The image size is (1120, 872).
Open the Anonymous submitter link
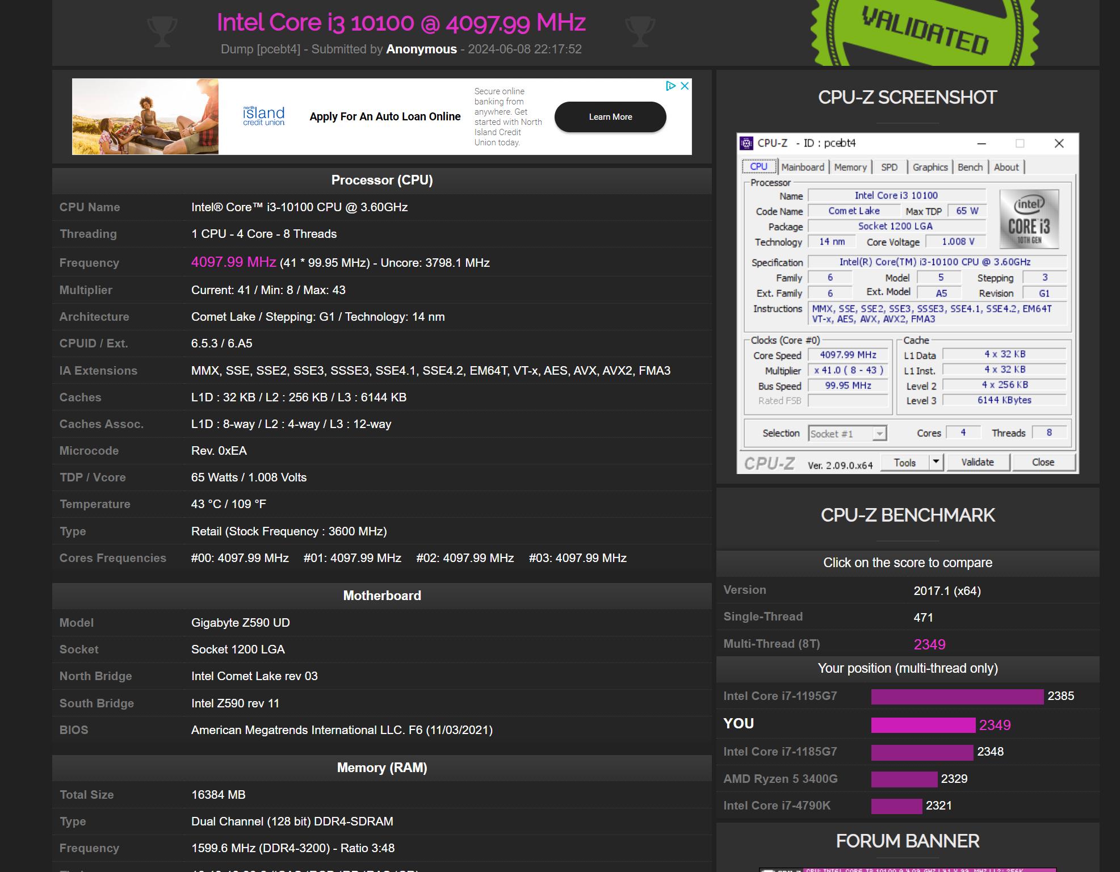tap(421, 49)
